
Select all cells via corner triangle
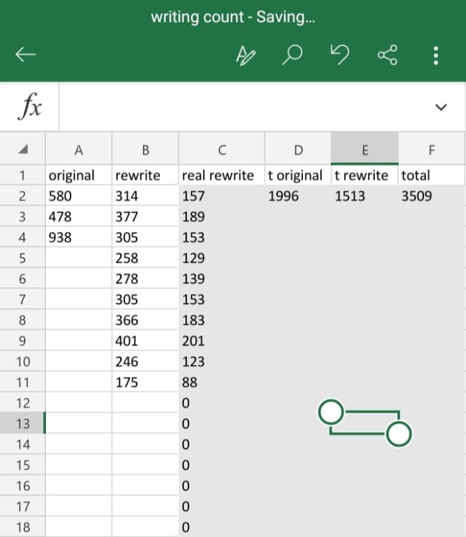[23, 149]
